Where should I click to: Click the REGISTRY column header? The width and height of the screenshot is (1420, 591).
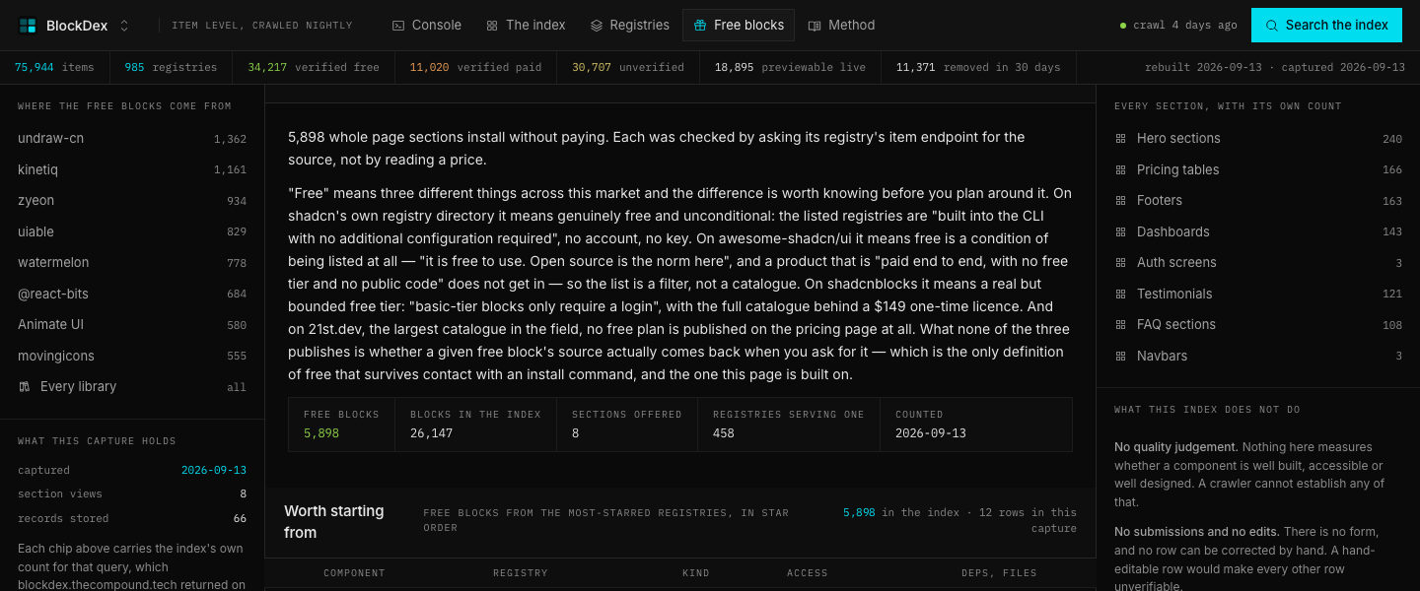tap(521, 573)
